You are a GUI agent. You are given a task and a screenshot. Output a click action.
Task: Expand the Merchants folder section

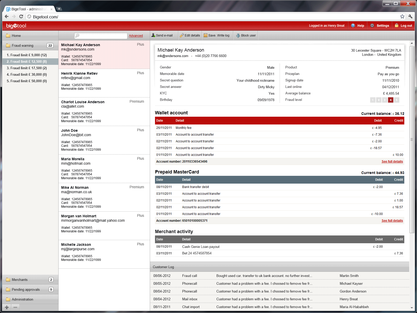[20, 280]
